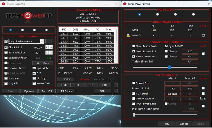Enable the Set Multiplier checkbox

tap(6, 52)
